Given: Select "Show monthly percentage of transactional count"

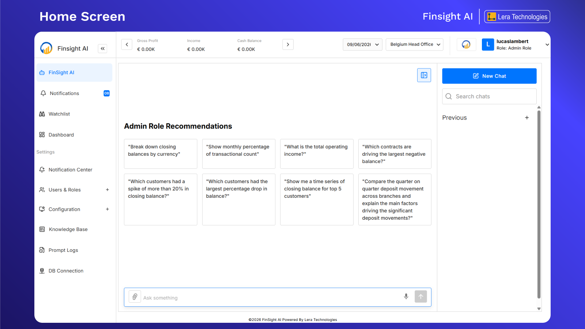Looking at the screenshot, I should (x=239, y=154).
